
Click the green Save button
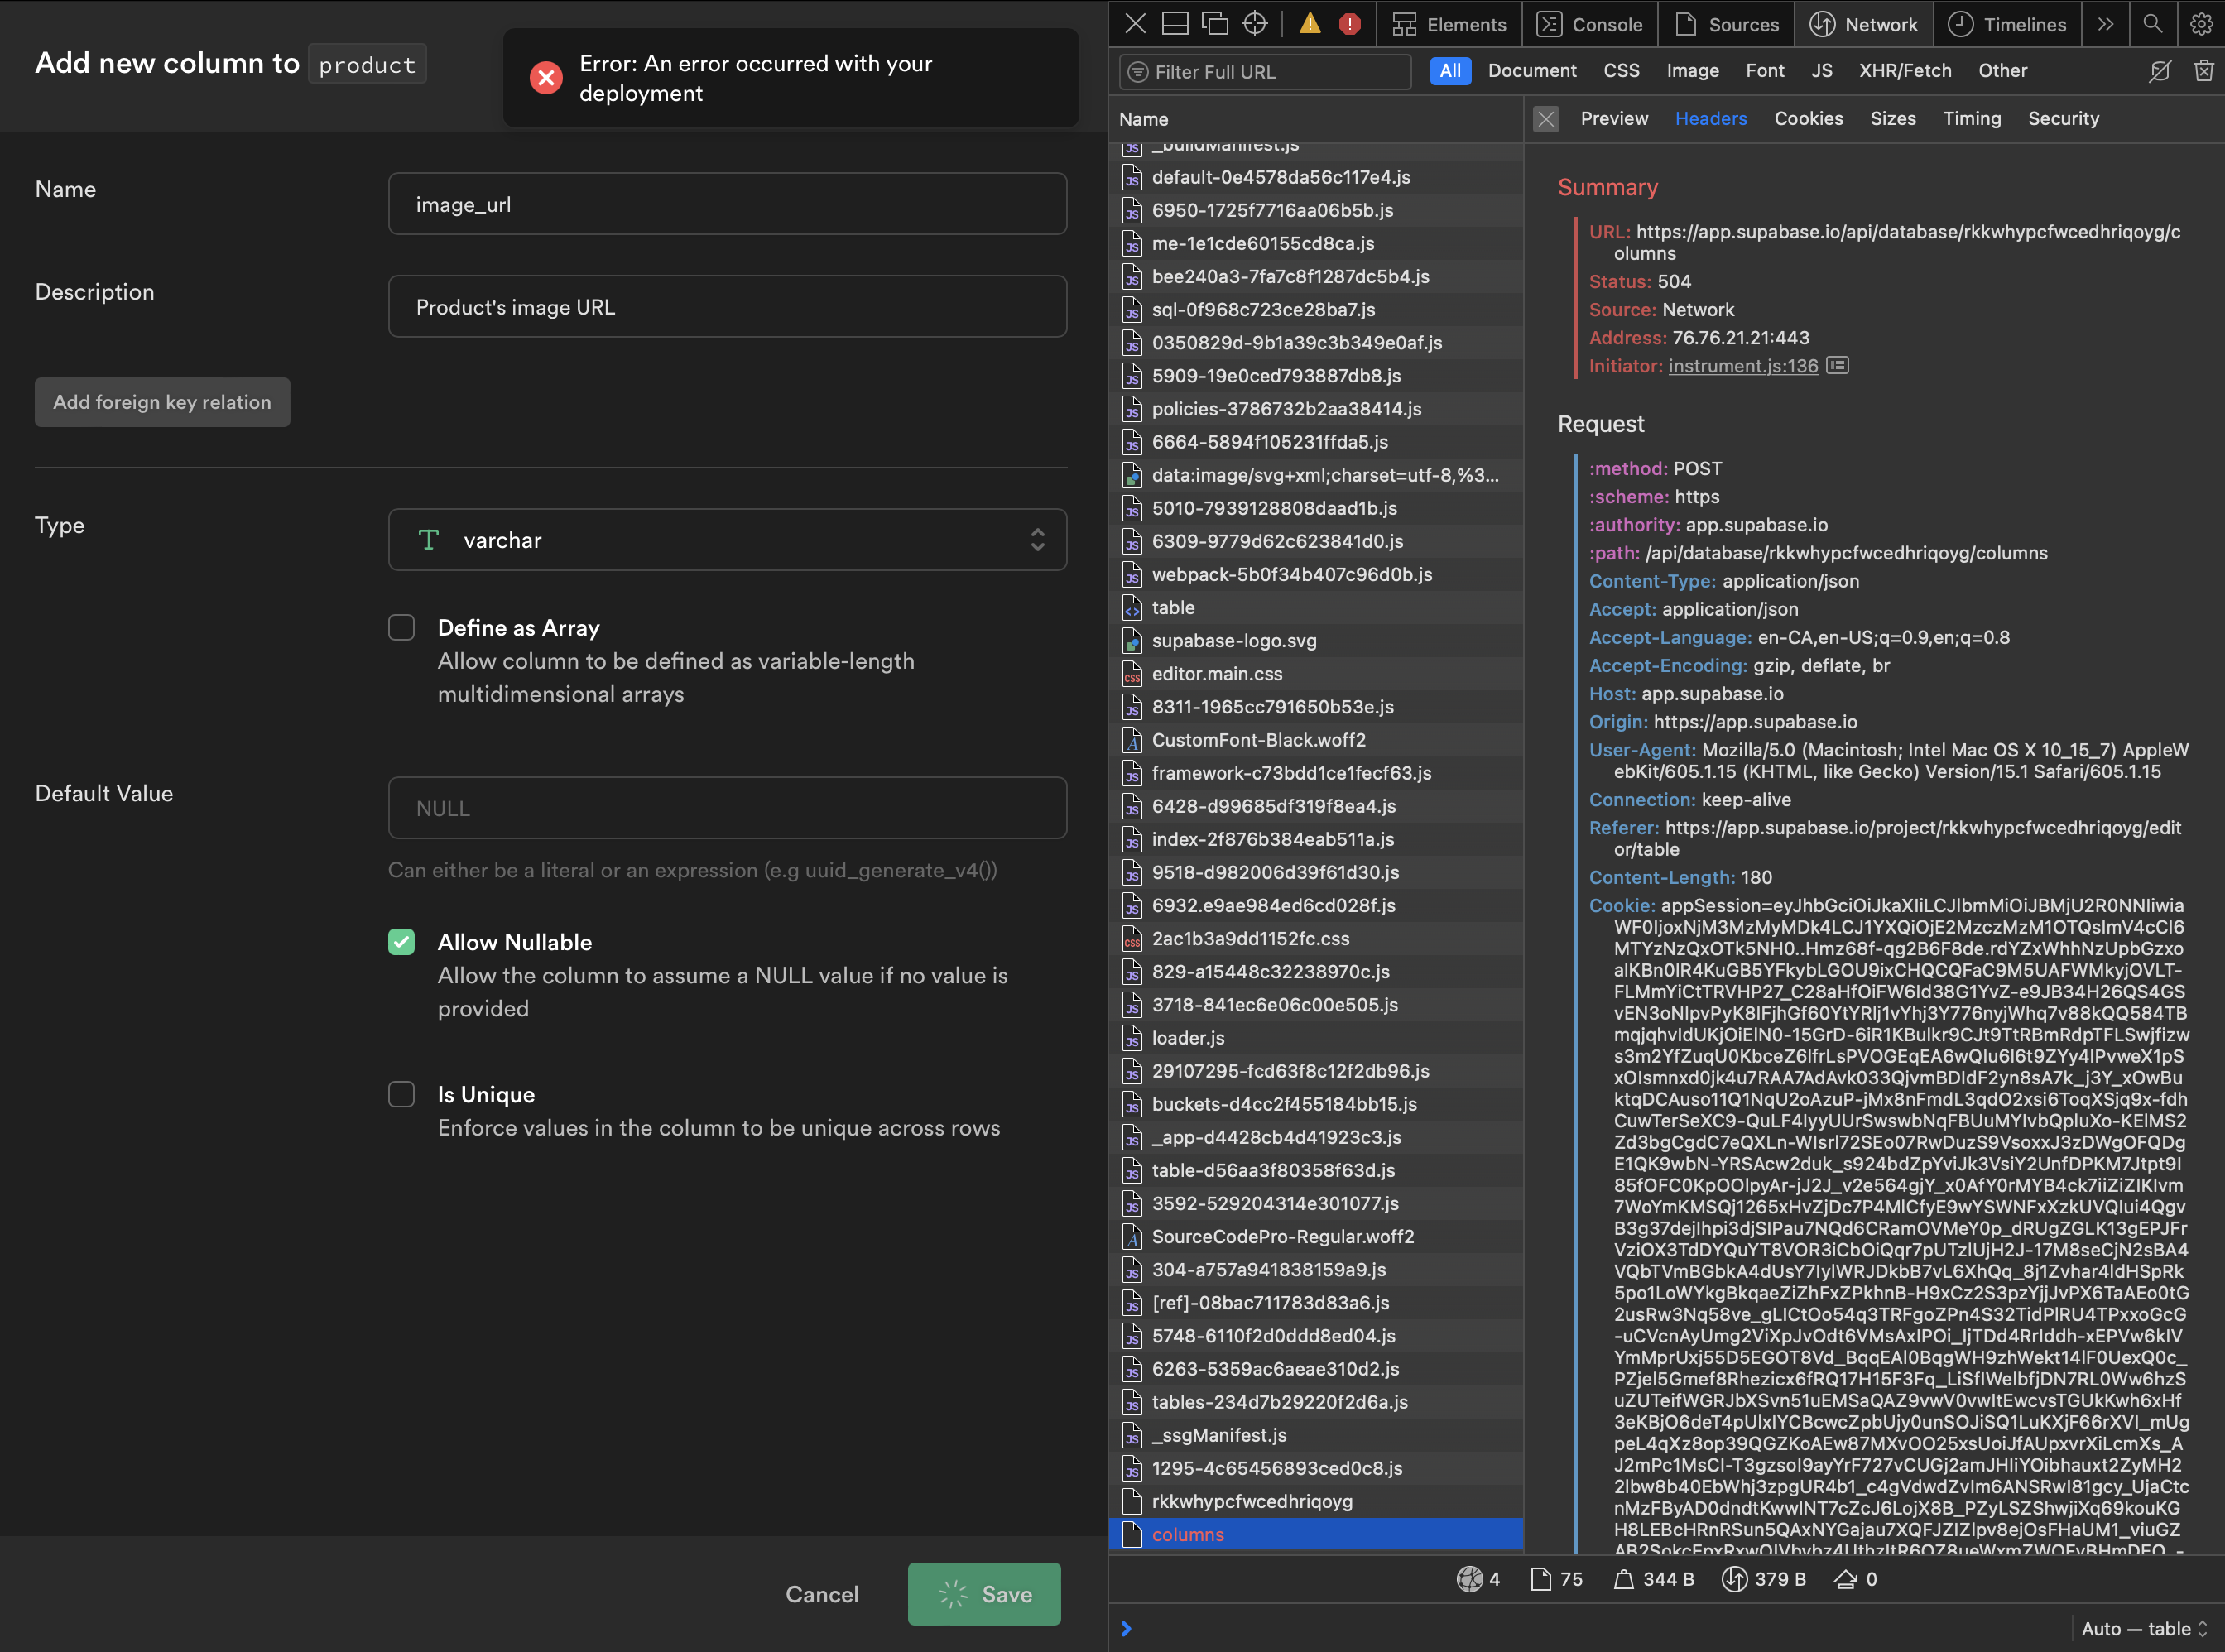click(984, 1594)
